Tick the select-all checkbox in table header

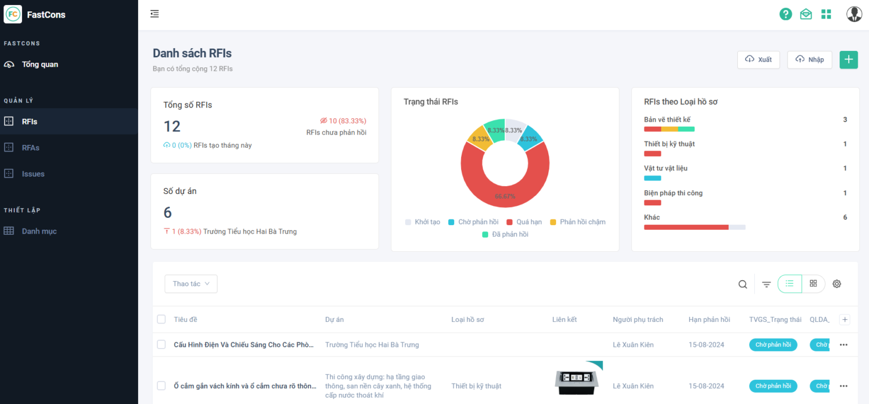[161, 320]
